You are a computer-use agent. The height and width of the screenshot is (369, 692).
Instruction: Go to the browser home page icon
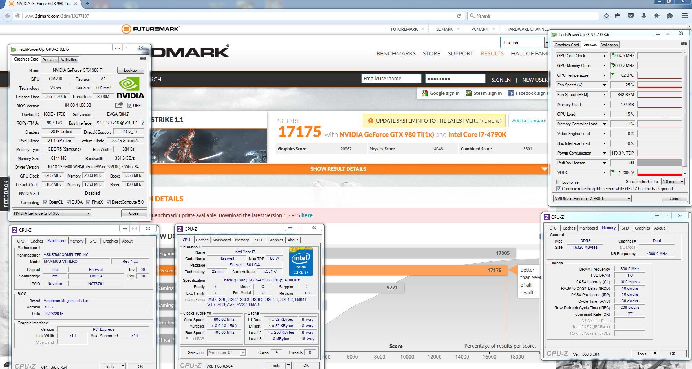tap(657, 16)
